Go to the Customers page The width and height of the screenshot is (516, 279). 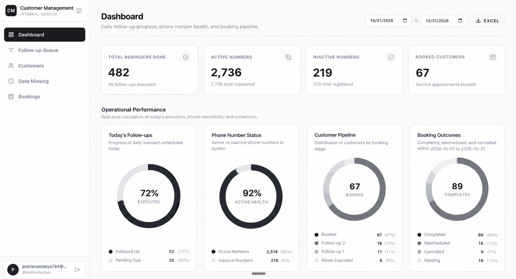tap(44, 66)
